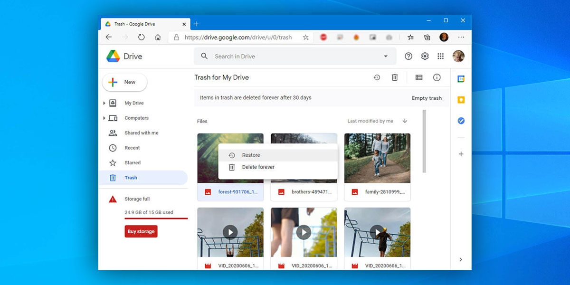Reverse sort direction with the arrow
This screenshot has height=285, width=570.
click(x=405, y=121)
